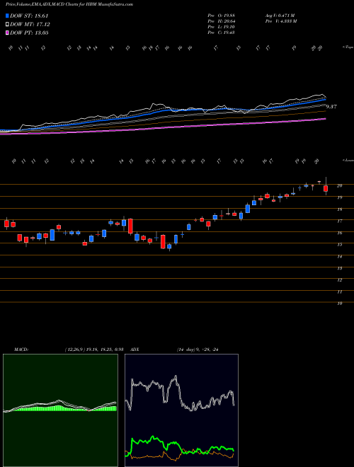Click the 'Pre H: 20.64' value
Image resolution: width=354 pixels, height=467 pixels.
pos(222,21)
